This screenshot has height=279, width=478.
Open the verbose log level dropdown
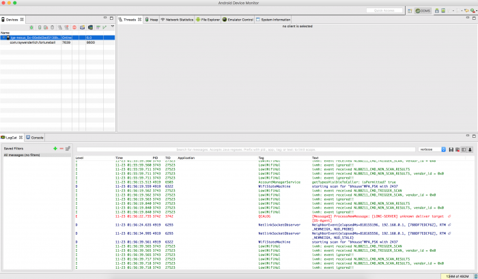click(432, 149)
